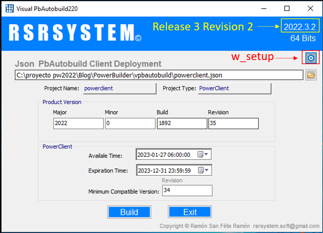This screenshot has width=323, height=233.
Task: Click the Visual PbAutobuild220 title bar app icon
Action: coord(10,9)
